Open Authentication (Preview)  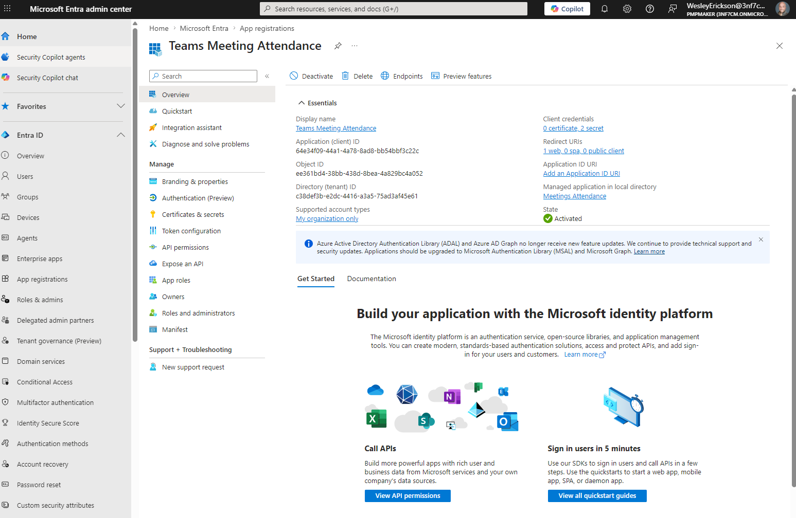(207, 198)
